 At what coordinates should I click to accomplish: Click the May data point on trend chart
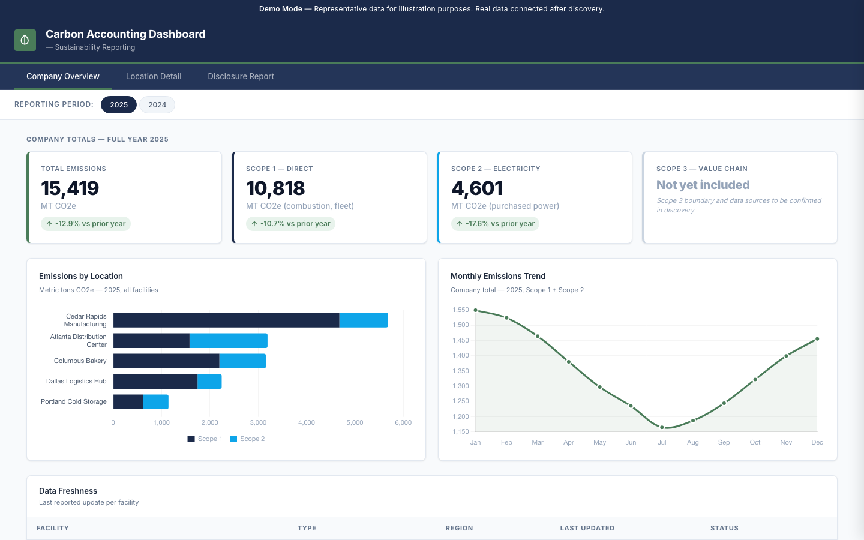click(x=600, y=387)
